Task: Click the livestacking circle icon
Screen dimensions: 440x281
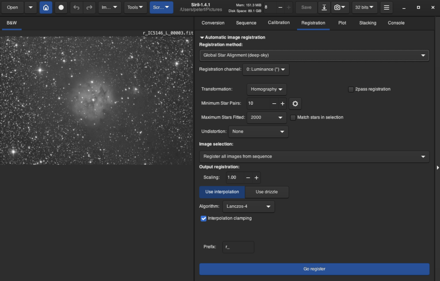Action: coord(61,7)
